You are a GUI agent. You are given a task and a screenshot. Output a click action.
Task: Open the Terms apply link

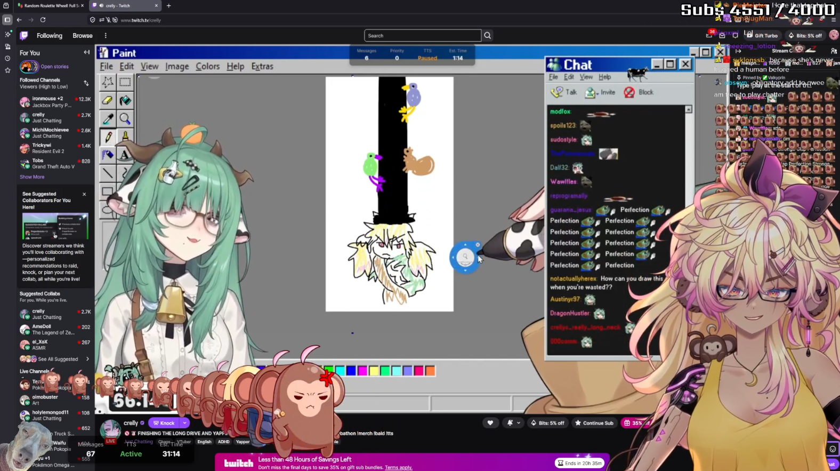click(x=398, y=468)
